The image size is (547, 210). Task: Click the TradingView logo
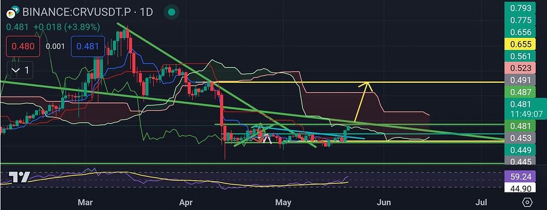tap(19, 177)
